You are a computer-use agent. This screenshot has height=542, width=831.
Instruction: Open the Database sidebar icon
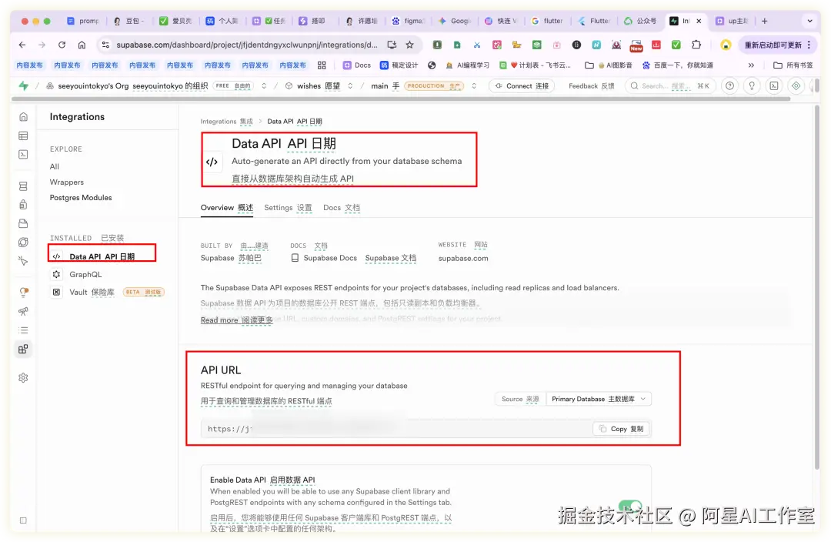(x=23, y=186)
